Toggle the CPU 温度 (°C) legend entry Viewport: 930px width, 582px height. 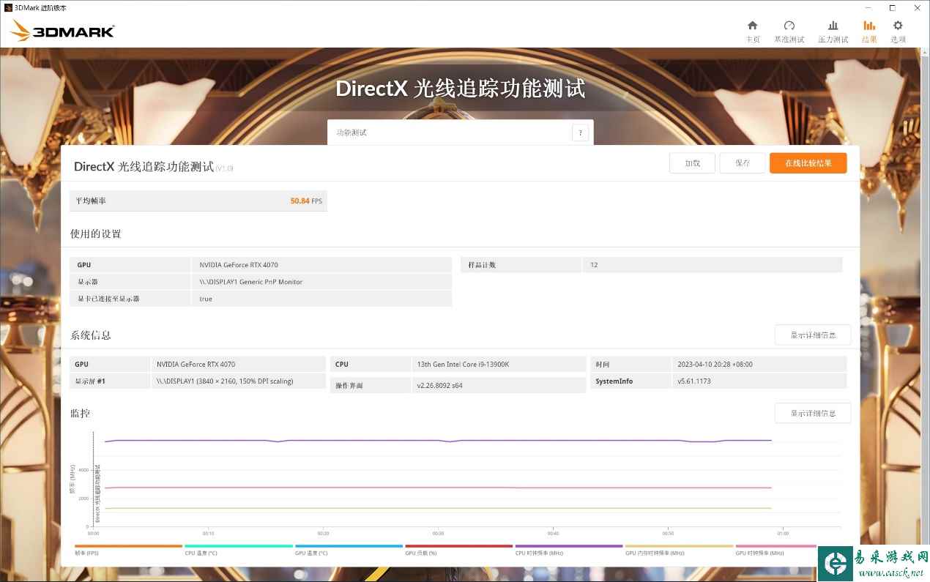pyautogui.click(x=238, y=549)
